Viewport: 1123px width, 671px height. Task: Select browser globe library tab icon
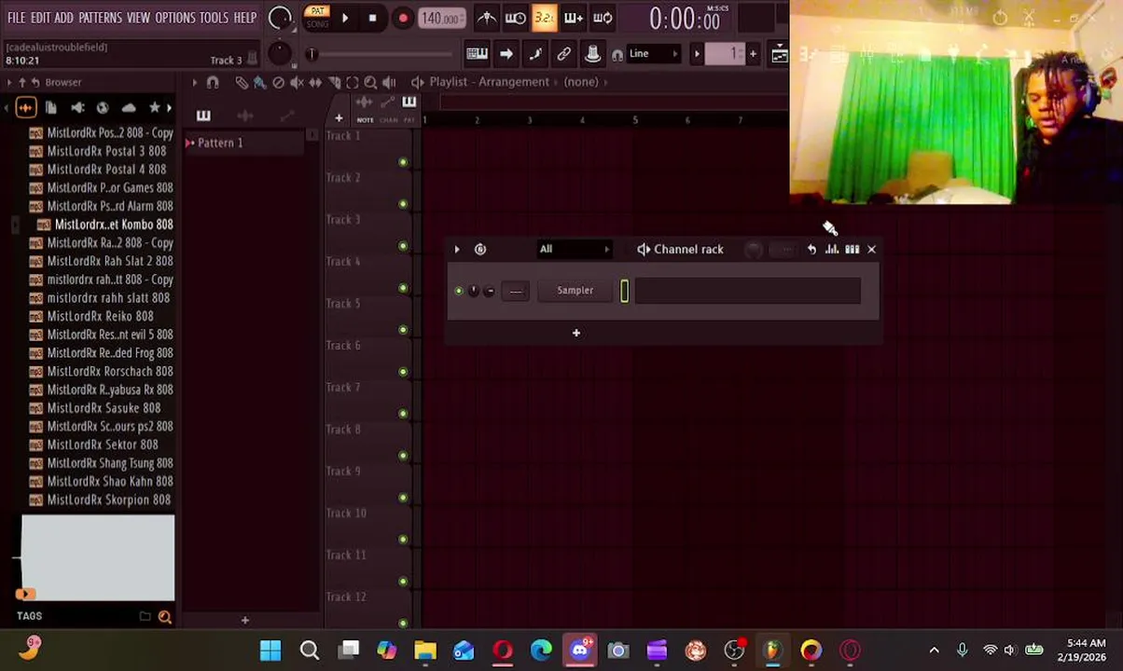pyautogui.click(x=103, y=108)
